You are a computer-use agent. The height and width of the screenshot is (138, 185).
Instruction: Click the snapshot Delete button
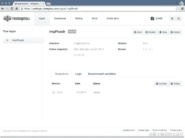[x=175, y=84]
